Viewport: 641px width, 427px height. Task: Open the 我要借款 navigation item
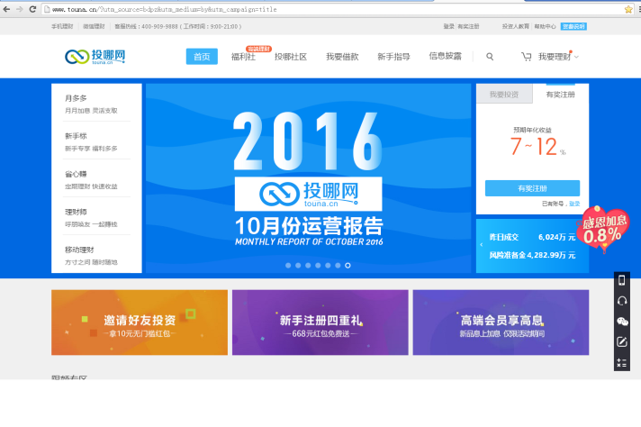(342, 57)
